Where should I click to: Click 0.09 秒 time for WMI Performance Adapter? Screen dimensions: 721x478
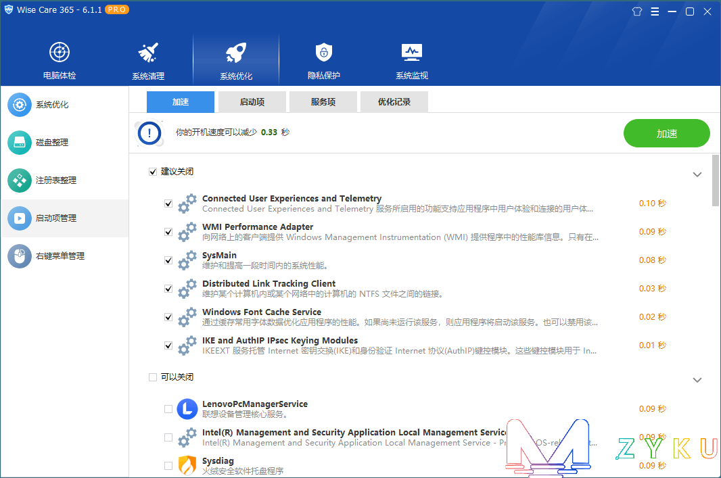click(652, 232)
